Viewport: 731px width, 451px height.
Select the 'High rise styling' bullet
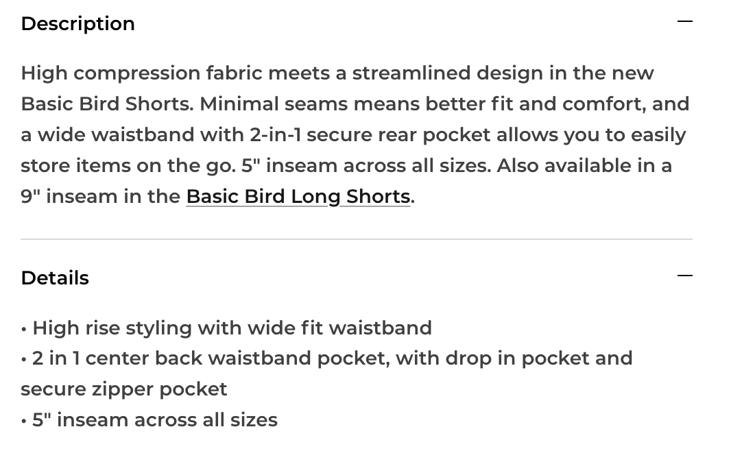226,328
